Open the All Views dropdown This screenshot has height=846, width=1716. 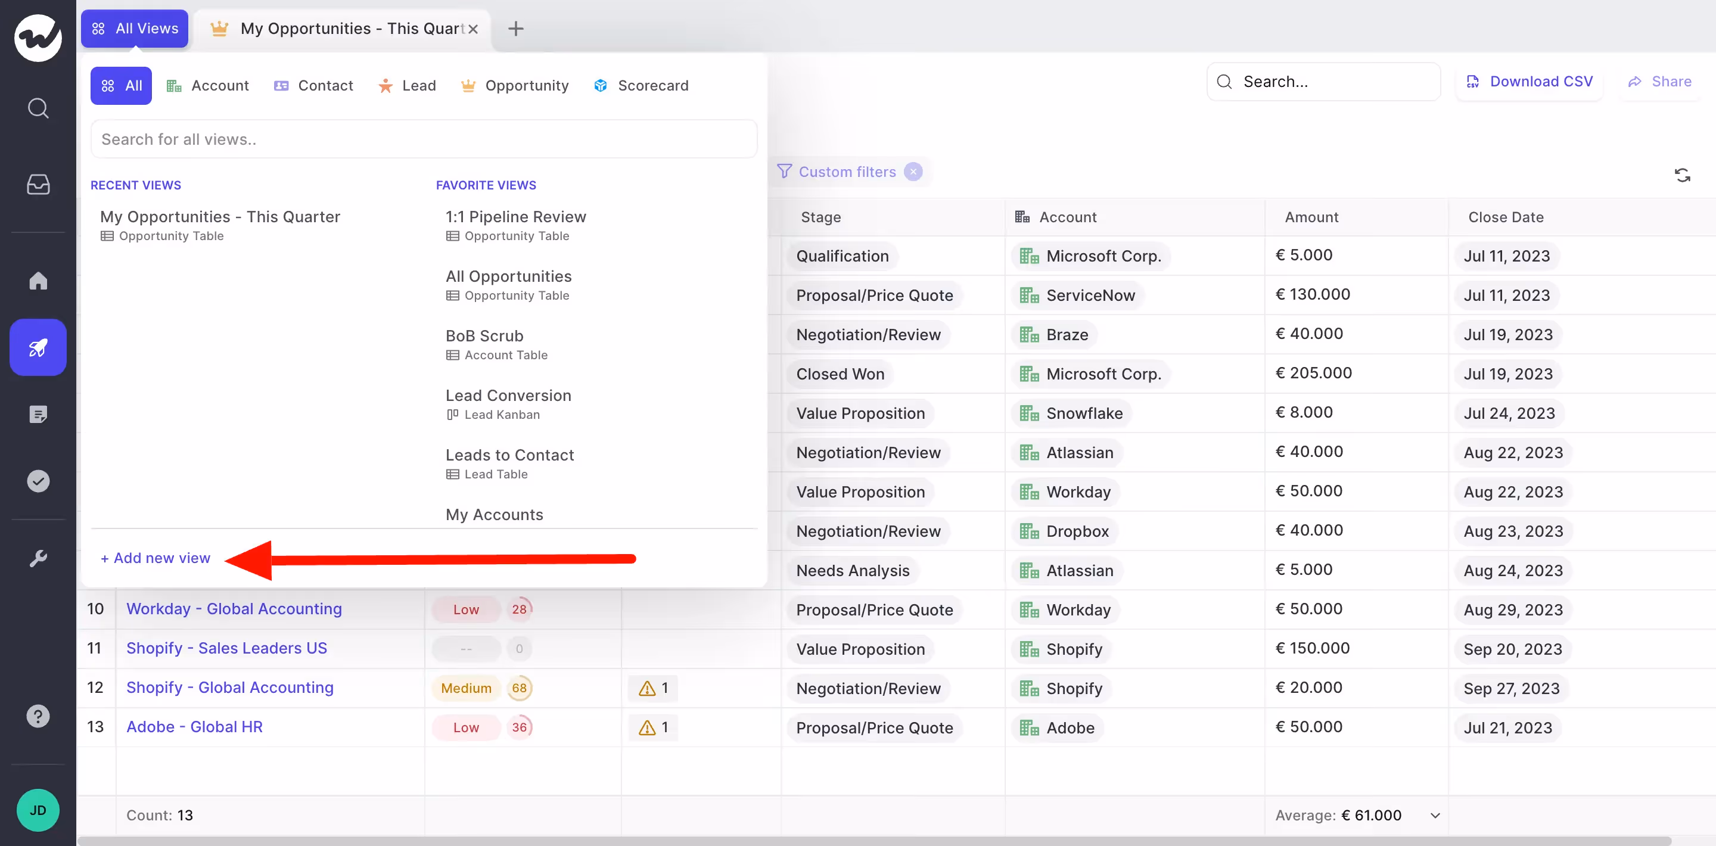pos(134,28)
